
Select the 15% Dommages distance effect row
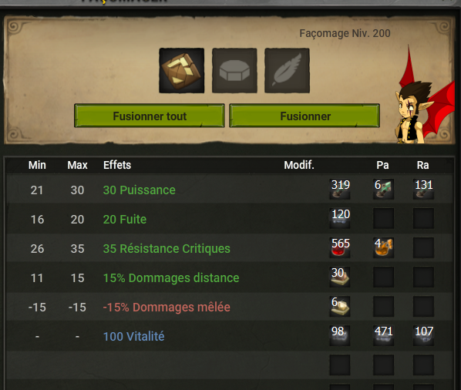[x=229, y=277]
